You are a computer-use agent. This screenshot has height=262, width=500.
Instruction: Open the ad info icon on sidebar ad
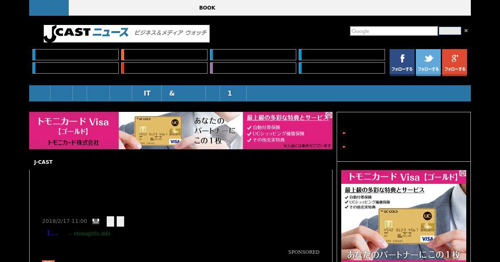point(462,173)
